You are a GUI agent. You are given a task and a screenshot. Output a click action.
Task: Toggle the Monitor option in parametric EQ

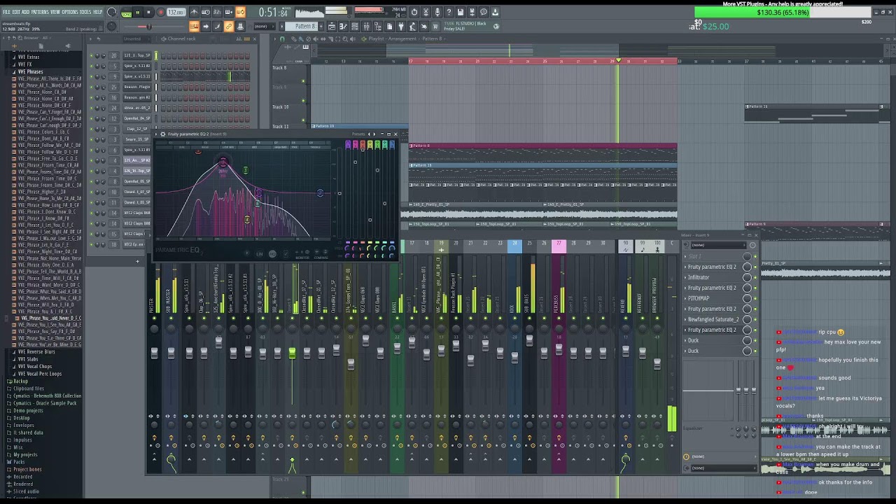point(302,255)
